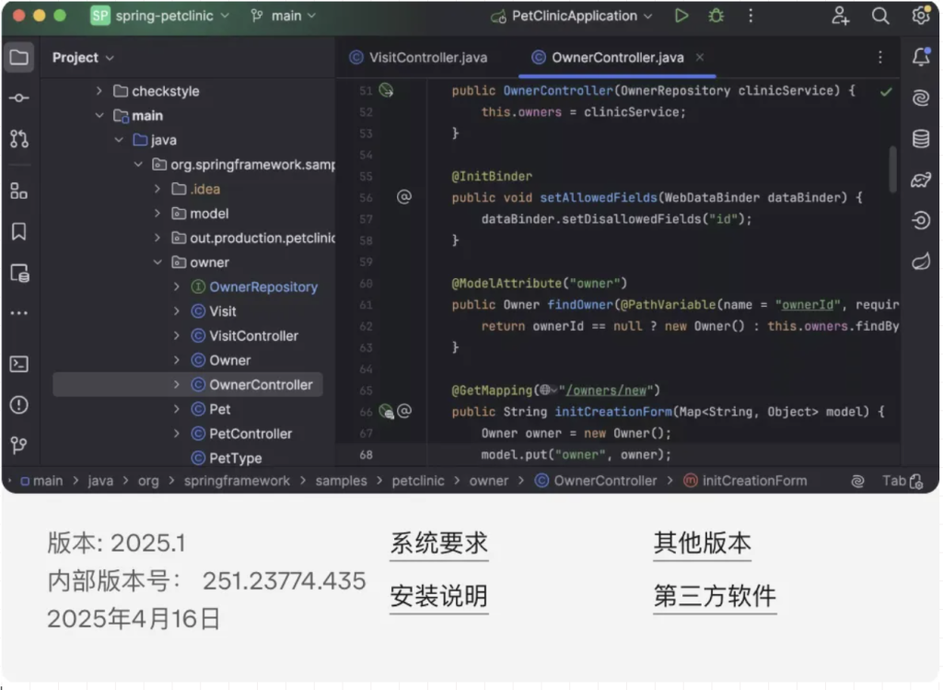Open the database file tool icon in left sidebar
This screenshot has height=690, width=943.
click(x=20, y=273)
